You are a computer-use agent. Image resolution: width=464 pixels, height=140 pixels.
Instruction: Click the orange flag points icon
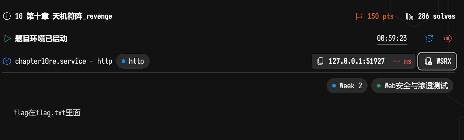coord(360,16)
